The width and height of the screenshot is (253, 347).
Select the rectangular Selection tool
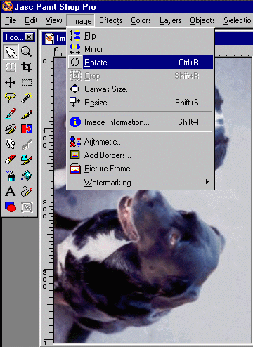click(x=27, y=83)
